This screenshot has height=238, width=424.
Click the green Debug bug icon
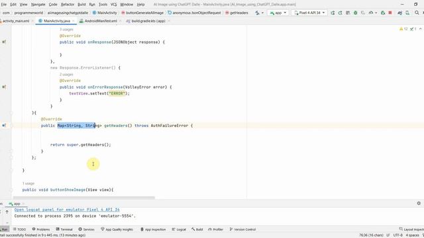[x=356, y=13]
